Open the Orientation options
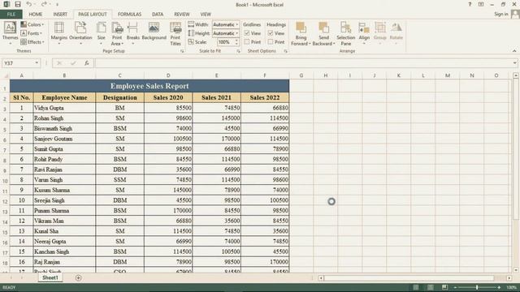 (80, 33)
